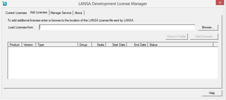Switch to the Current Licenses tab
226x100 pixels.
[16, 13]
